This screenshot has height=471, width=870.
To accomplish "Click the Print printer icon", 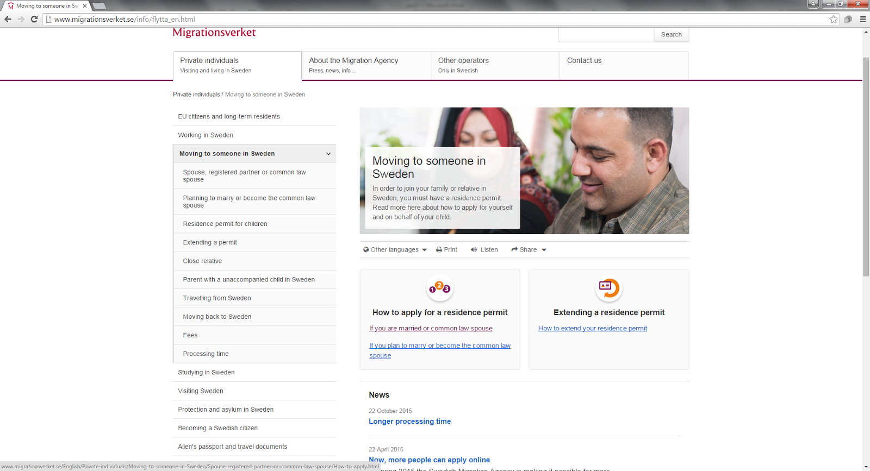I will tap(439, 250).
